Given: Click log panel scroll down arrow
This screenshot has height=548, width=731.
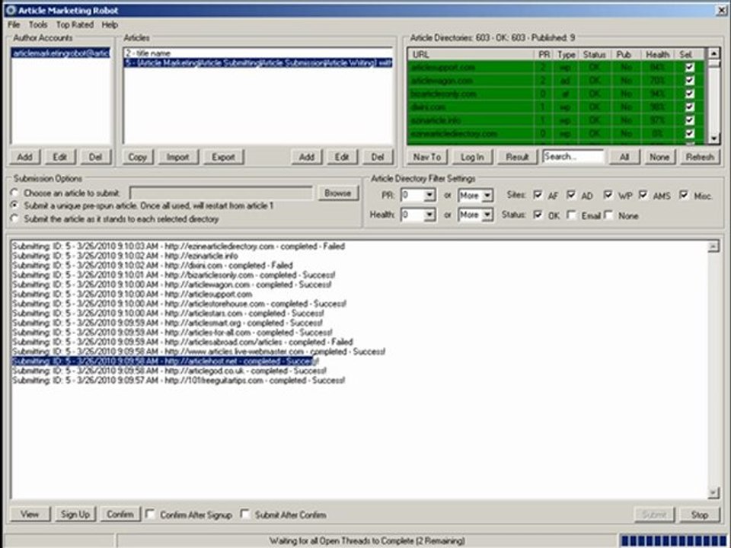Looking at the screenshot, I should 713,492.
